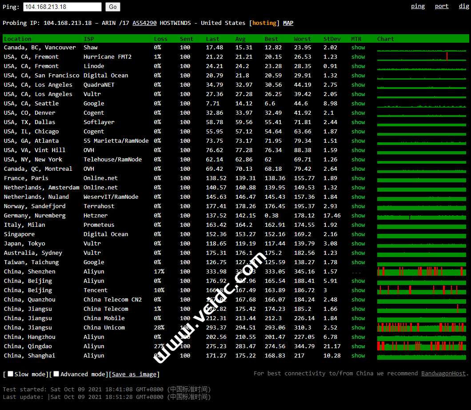Open the ping tool link

418,6
